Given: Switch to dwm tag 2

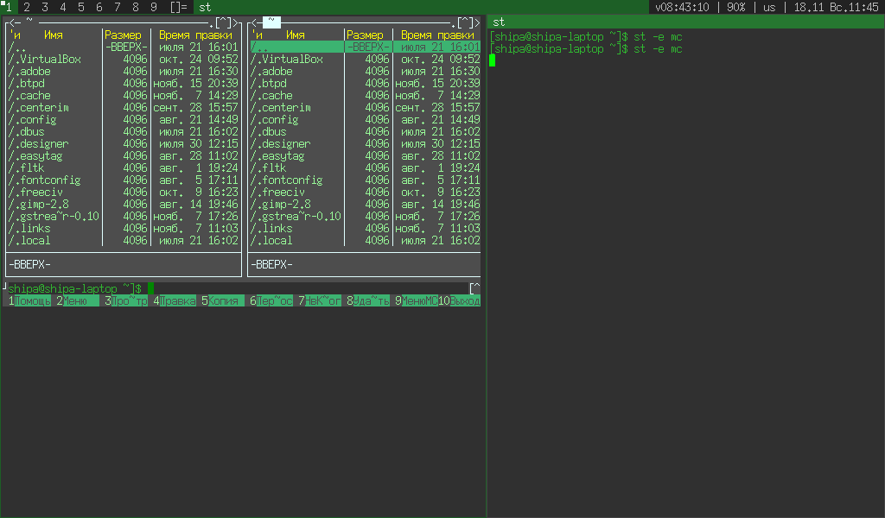Looking at the screenshot, I should (x=27, y=7).
